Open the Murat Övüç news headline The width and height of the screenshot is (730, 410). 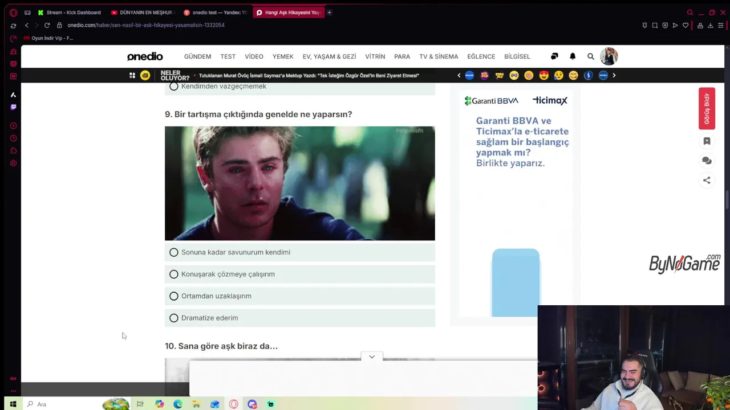click(309, 75)
